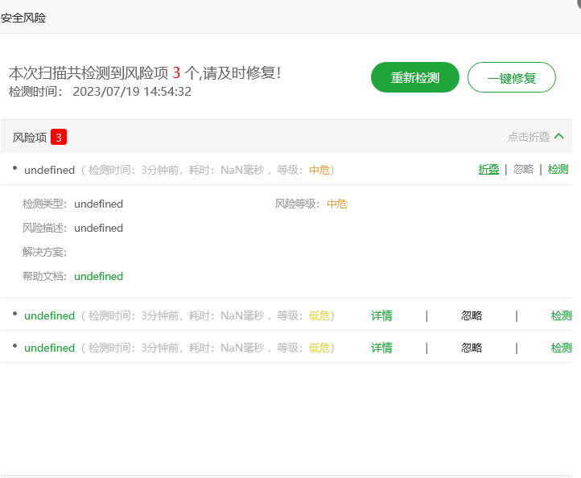Click 检测 on the first 低危 item
581x478 pixels.
(562, 315)
